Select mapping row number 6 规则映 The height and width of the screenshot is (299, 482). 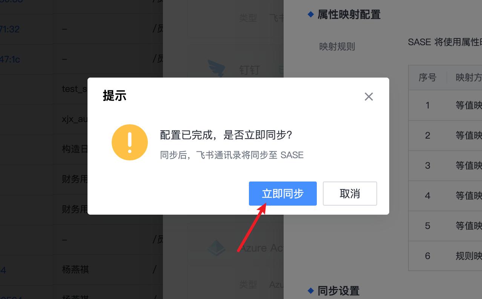tap(445, 256)
